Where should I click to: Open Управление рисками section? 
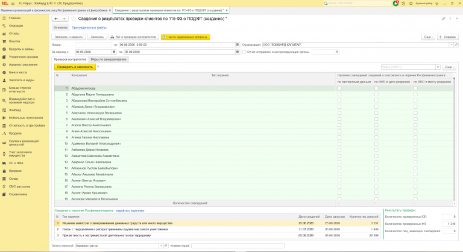(x=24, y=57)
